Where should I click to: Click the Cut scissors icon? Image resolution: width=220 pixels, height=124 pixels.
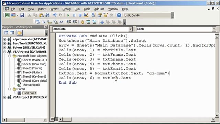coord(30,15)
